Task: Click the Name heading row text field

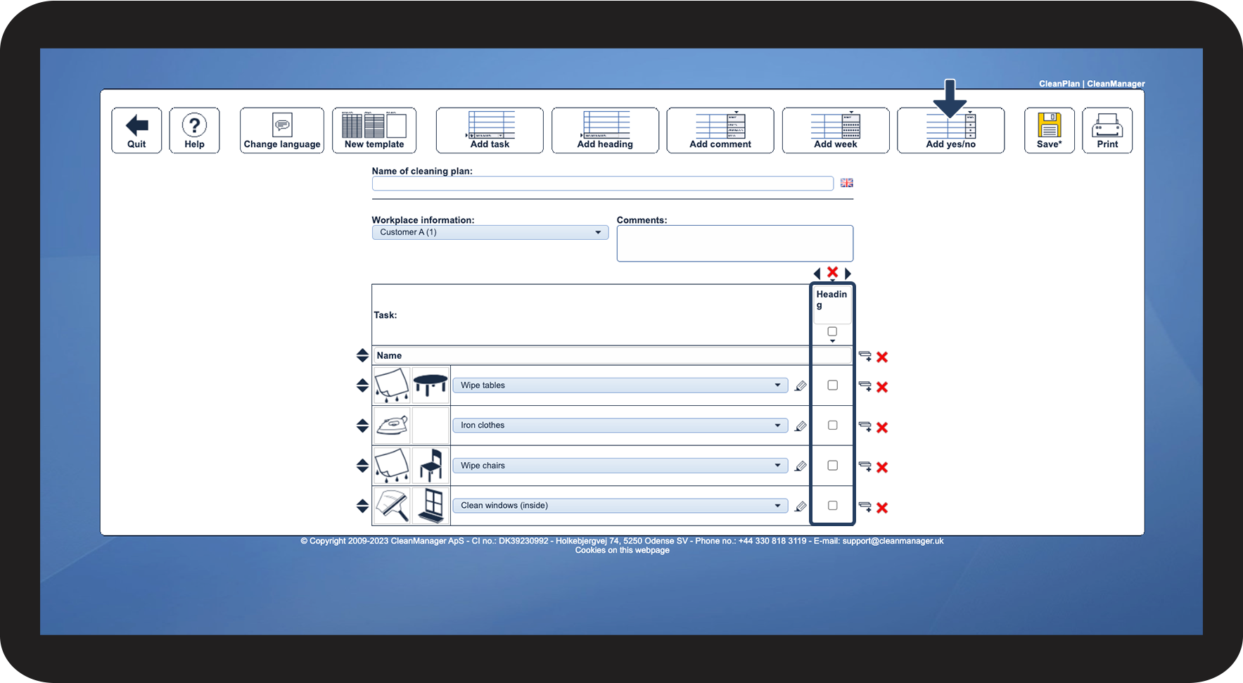Action: (x=591, y=355)
